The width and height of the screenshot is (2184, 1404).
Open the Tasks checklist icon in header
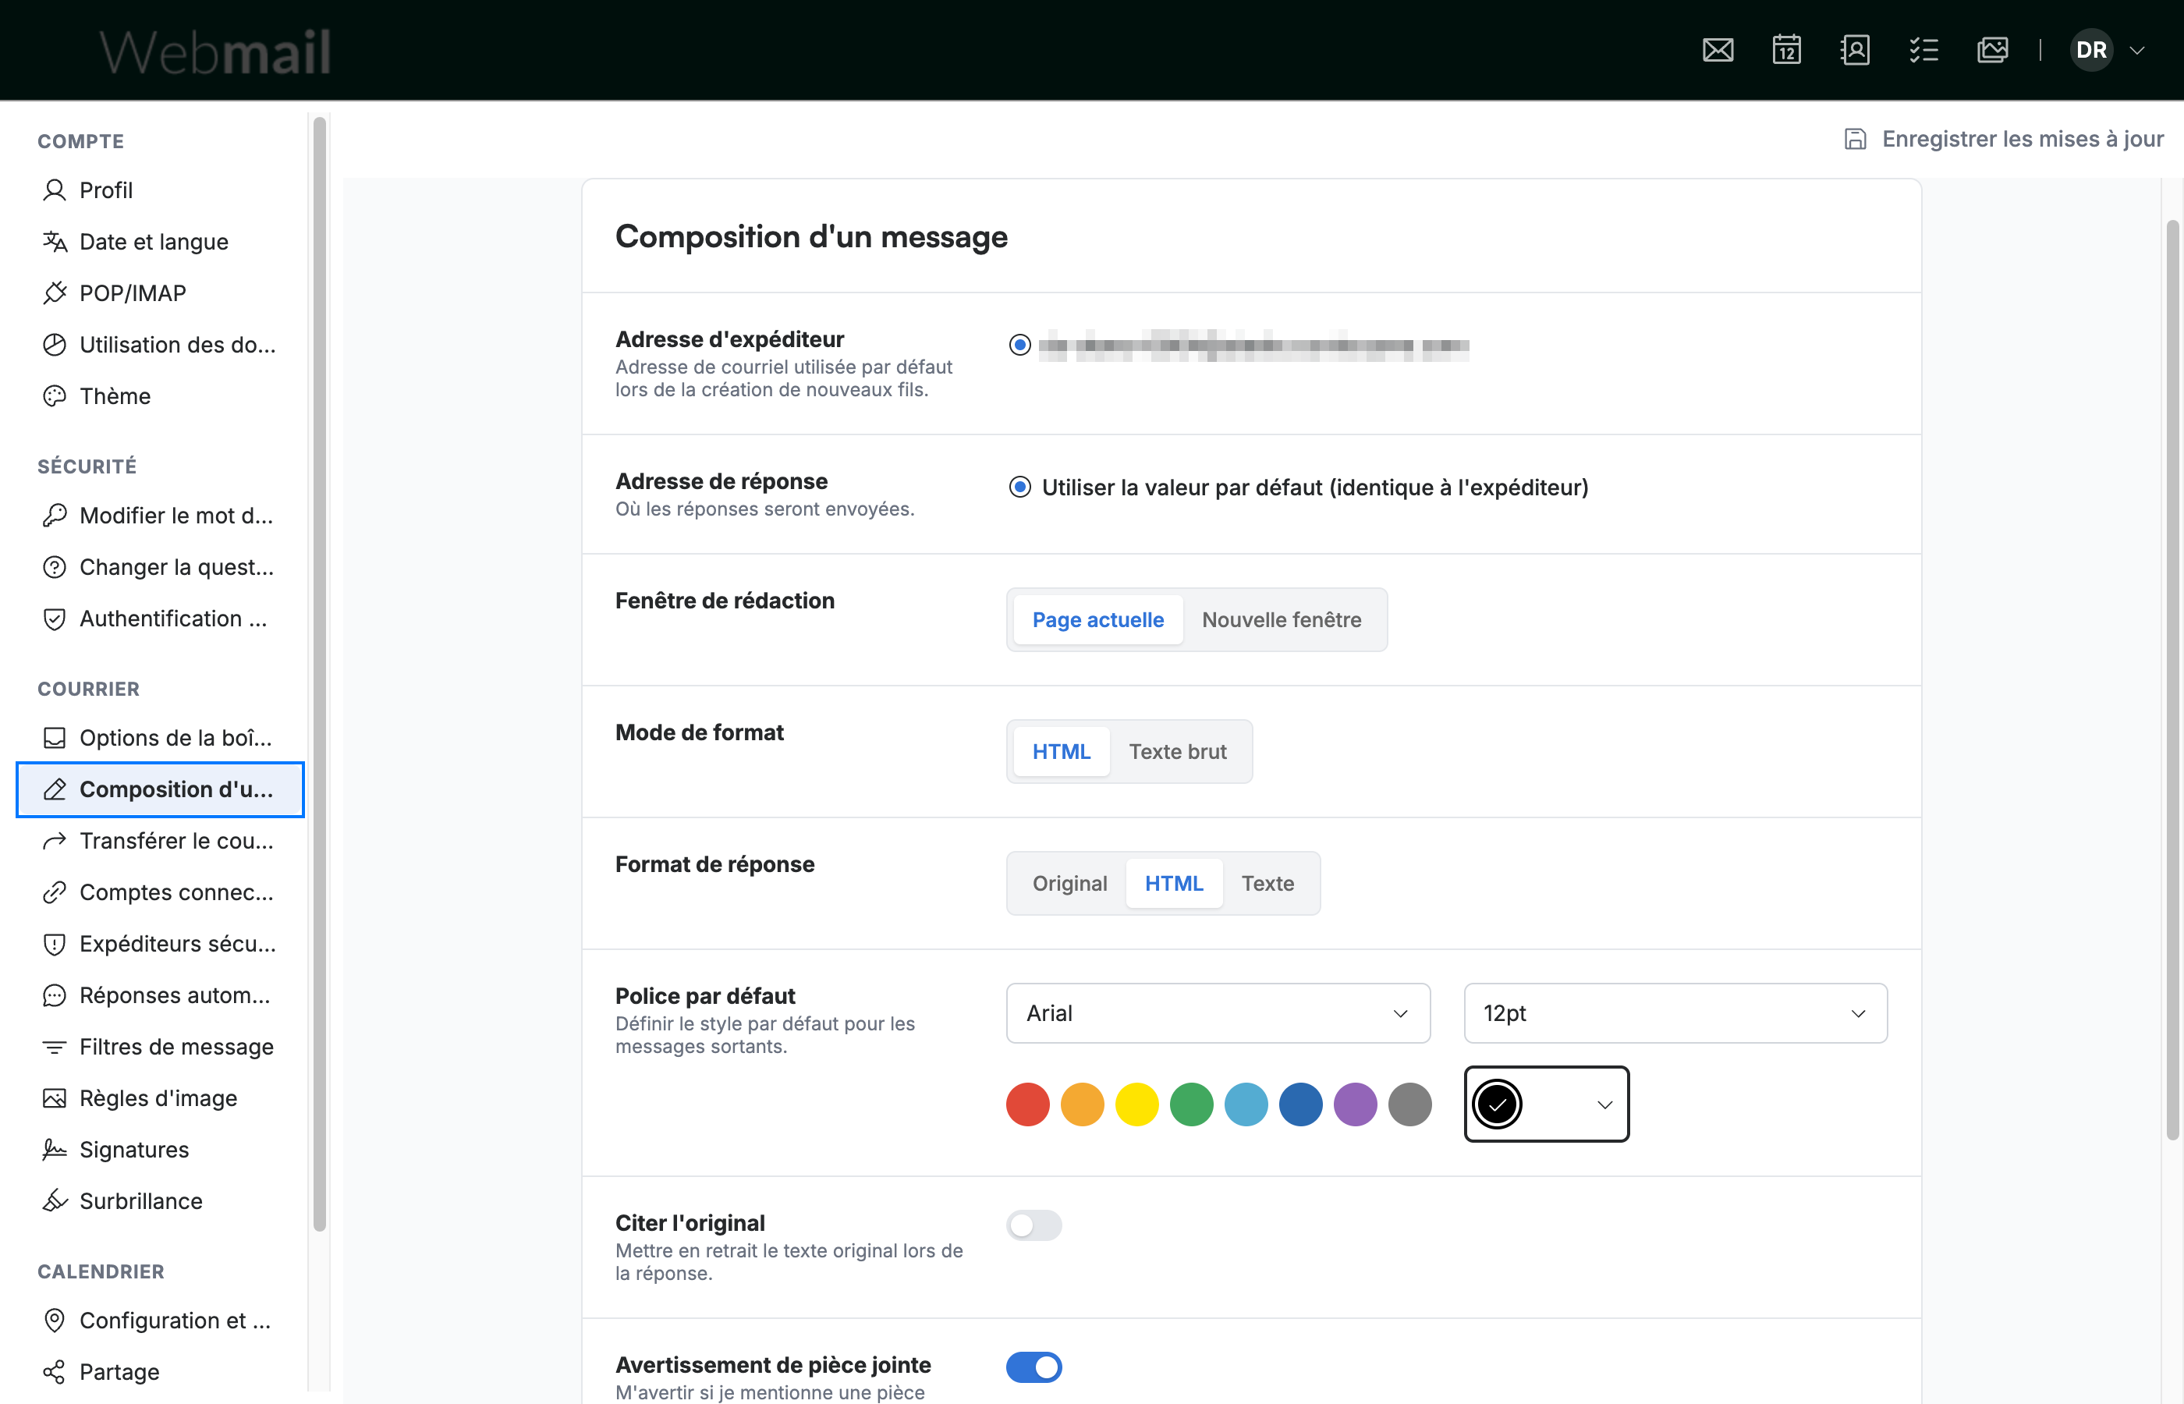1924,50
